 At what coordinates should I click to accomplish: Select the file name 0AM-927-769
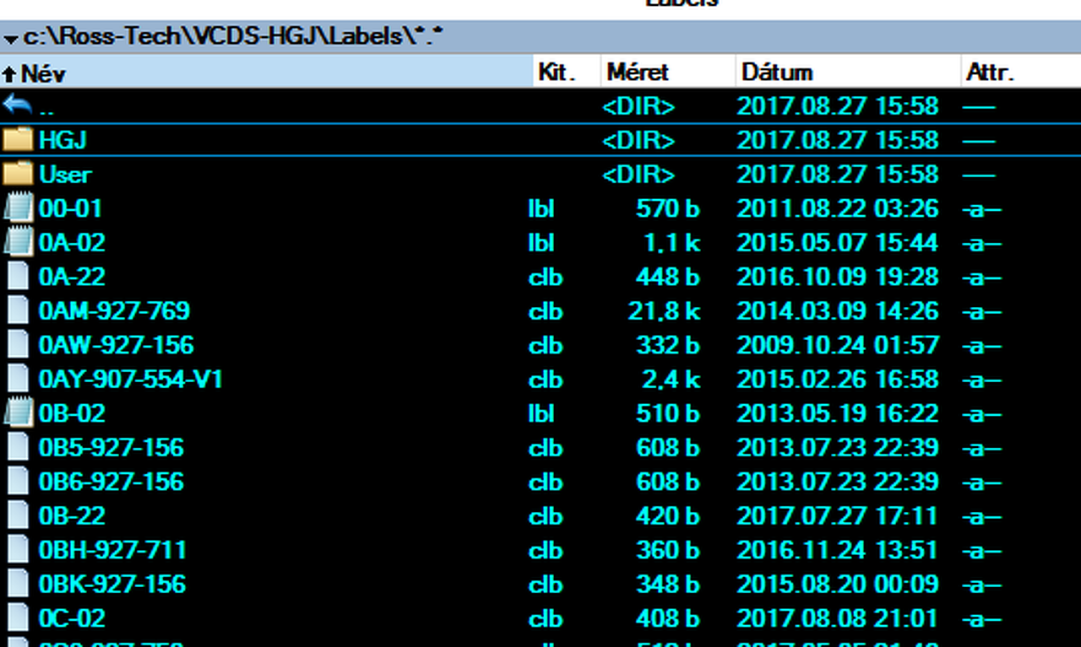(114, 311)
